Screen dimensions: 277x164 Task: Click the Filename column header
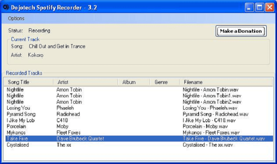pyautogui.click(x=226, y=82)
